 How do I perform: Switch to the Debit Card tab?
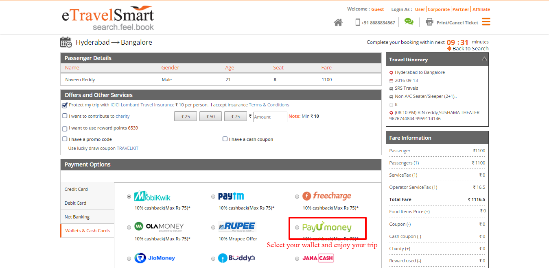87,203
